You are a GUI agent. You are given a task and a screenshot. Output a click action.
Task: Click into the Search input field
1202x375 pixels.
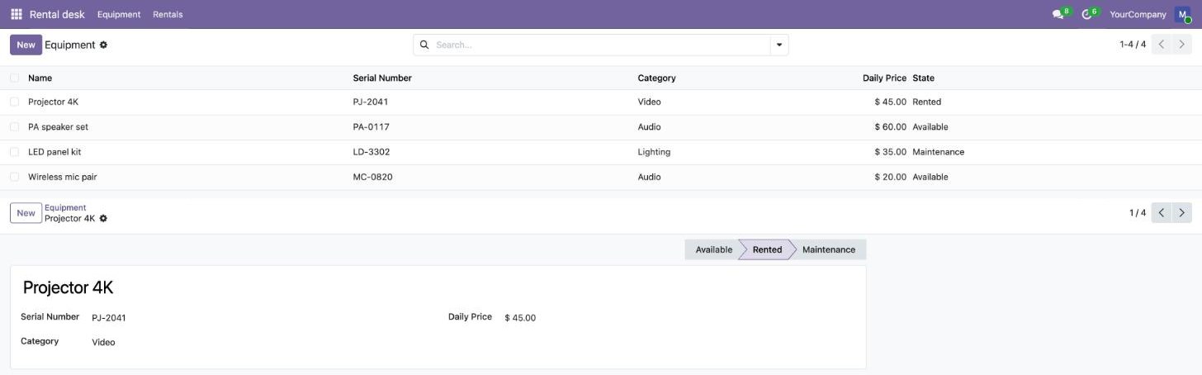pyautogui.click(x=600, y=45)
